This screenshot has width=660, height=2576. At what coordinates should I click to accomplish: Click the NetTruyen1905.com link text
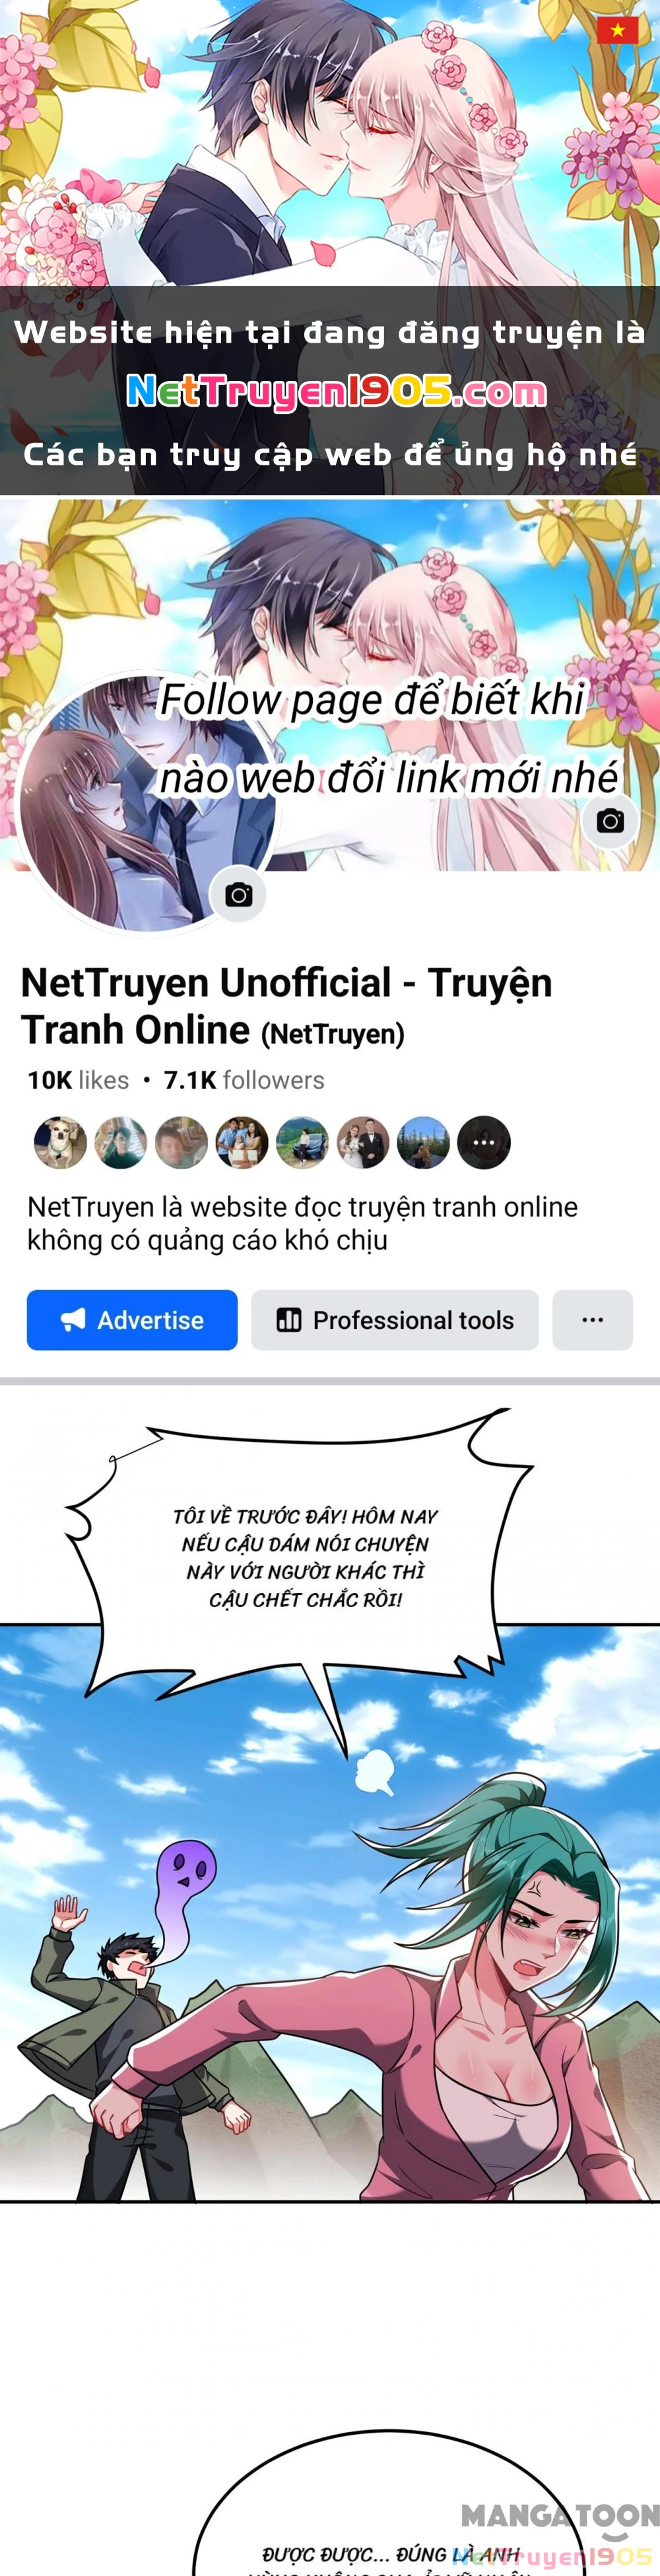(x=337, y=392)
